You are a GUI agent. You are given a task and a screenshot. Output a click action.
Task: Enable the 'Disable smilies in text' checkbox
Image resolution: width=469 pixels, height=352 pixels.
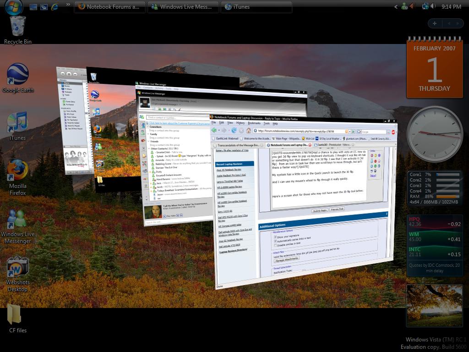[x=275, y=246]
